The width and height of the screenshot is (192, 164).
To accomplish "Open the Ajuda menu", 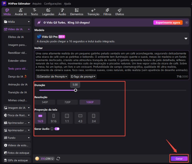I will tap(68, 4).
